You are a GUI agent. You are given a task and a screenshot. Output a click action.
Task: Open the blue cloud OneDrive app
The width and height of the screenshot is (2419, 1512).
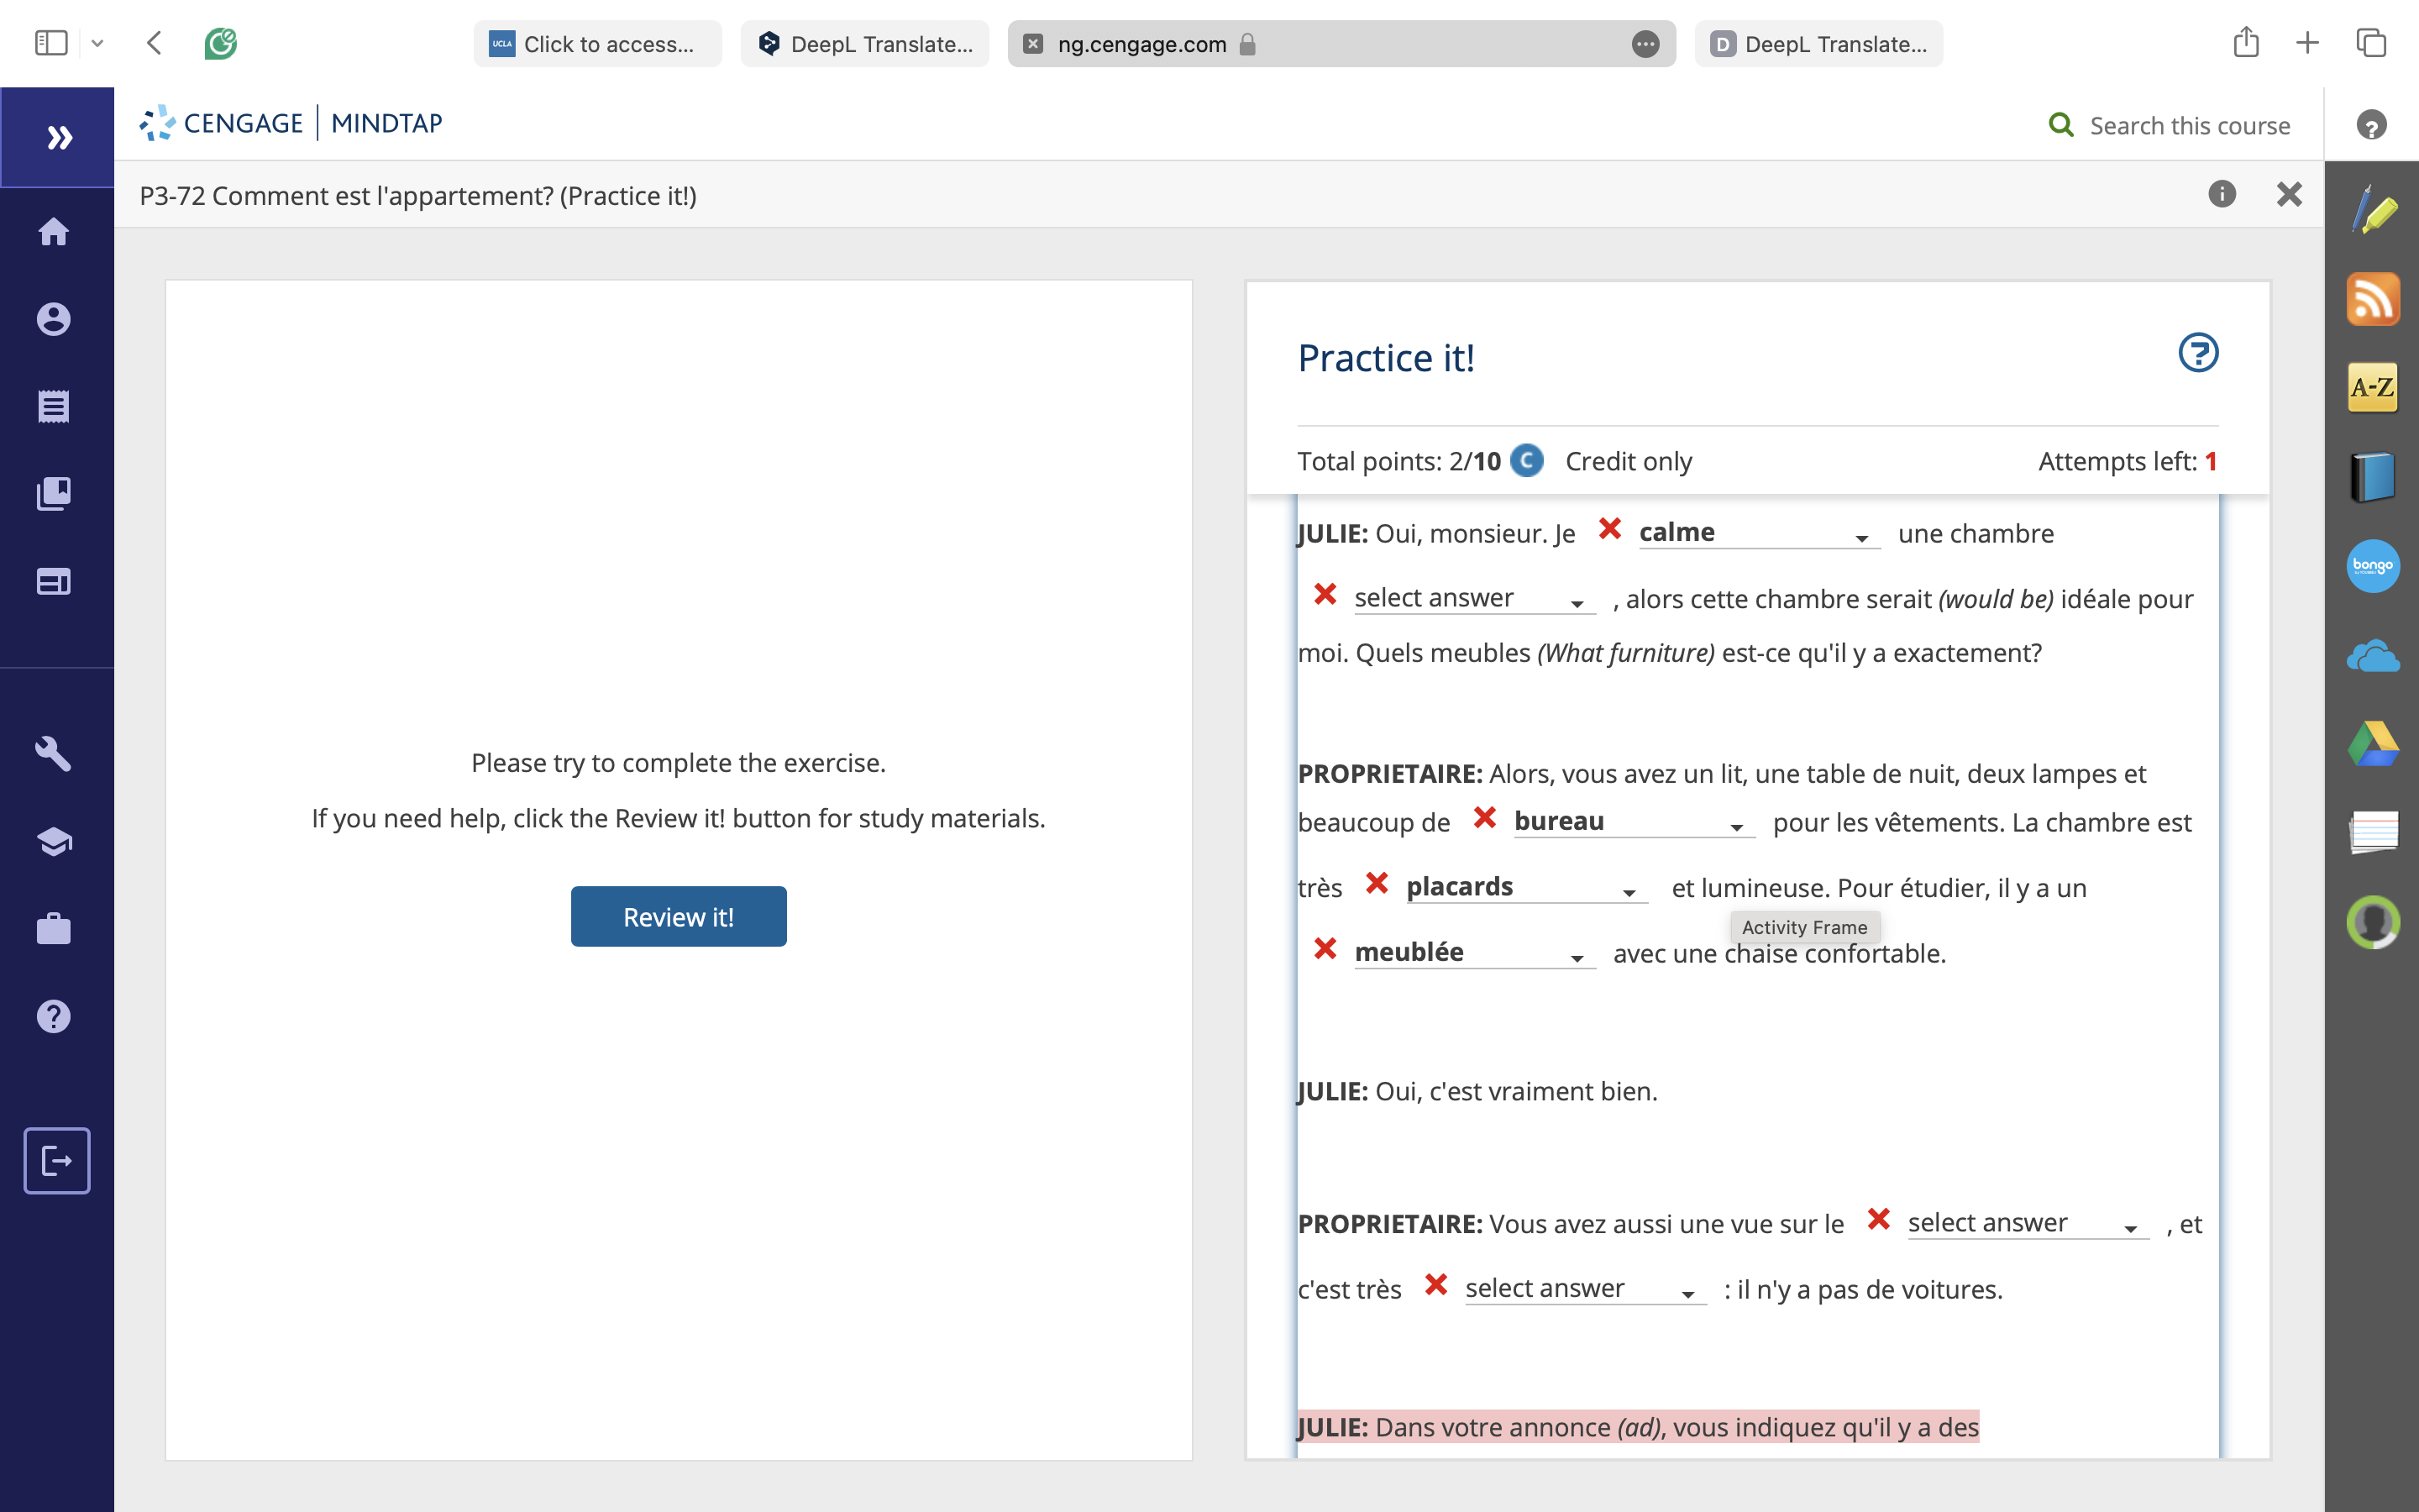(x=2373, y=657)
